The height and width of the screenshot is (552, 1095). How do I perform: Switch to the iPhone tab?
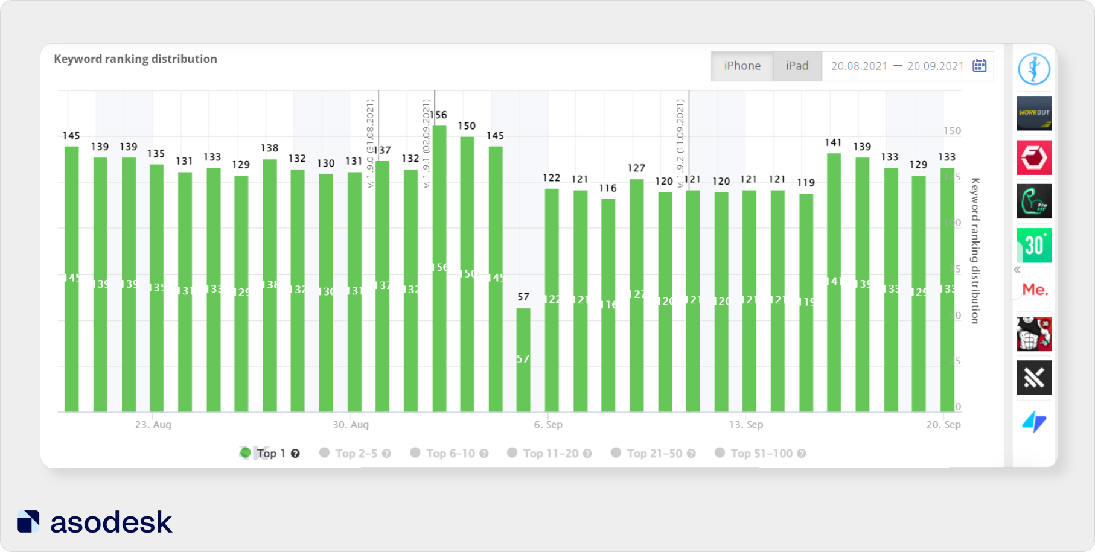tap(742, 66)
